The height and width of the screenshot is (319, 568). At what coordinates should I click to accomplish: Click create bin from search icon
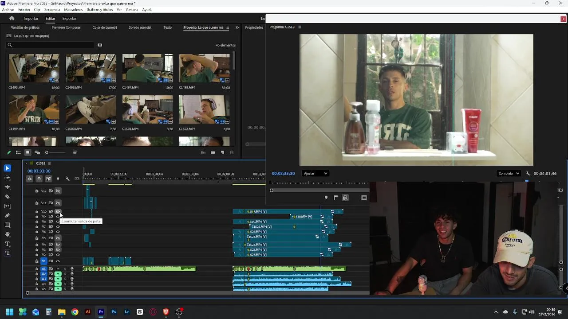point(100,45)
